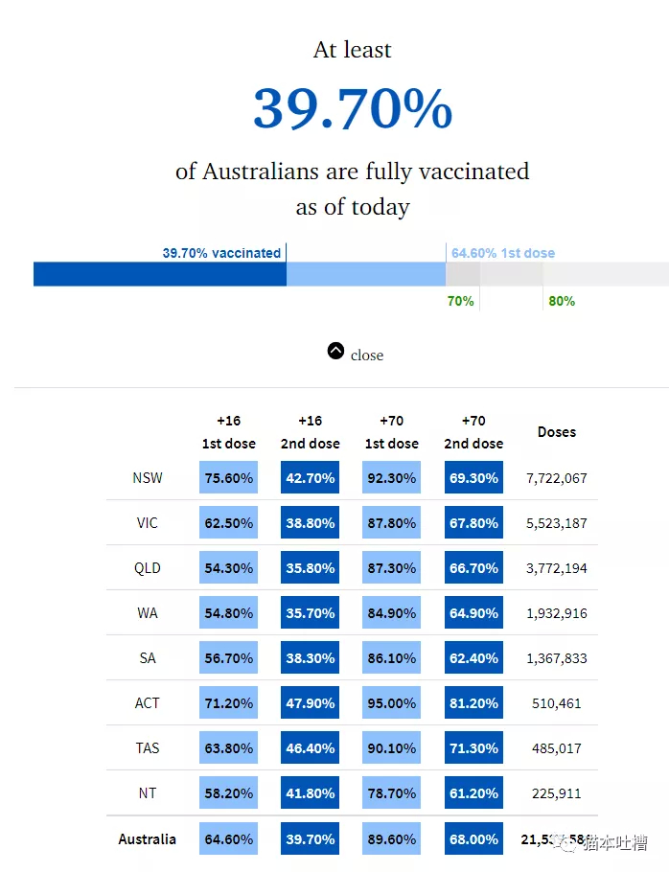The image size is (669, 872).
Task: Click the TAS +70 2nd dose 71.30% cell
Action: tap(473, 748)
